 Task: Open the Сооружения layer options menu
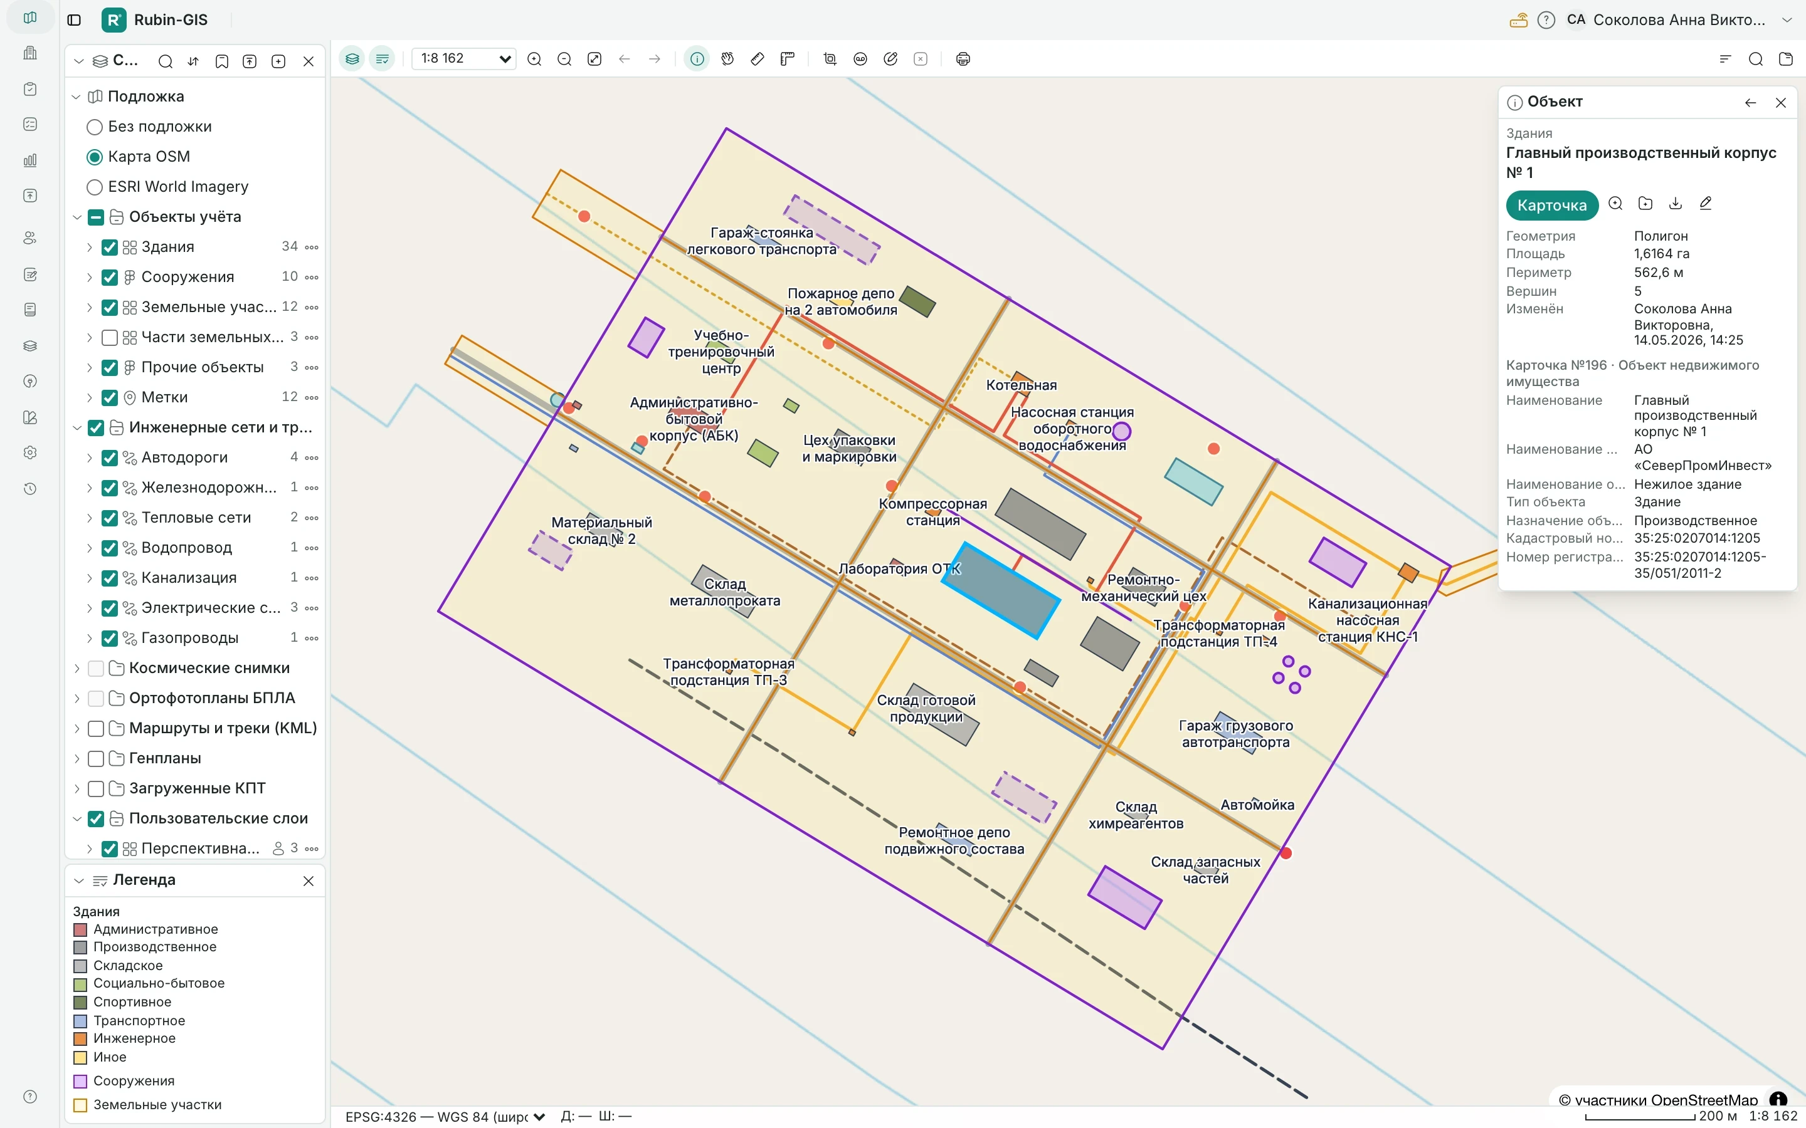point(312,278)
